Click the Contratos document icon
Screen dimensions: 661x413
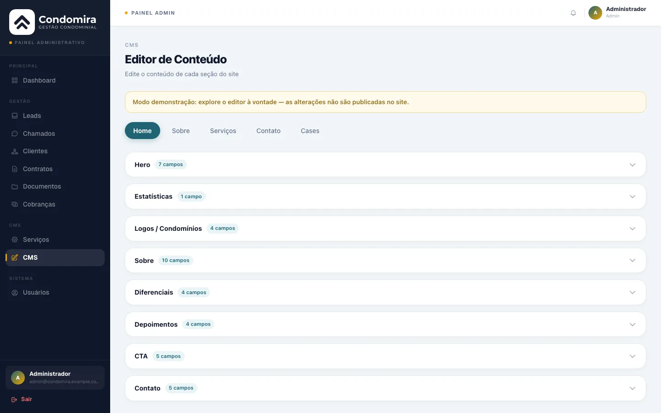click(15, 169)
